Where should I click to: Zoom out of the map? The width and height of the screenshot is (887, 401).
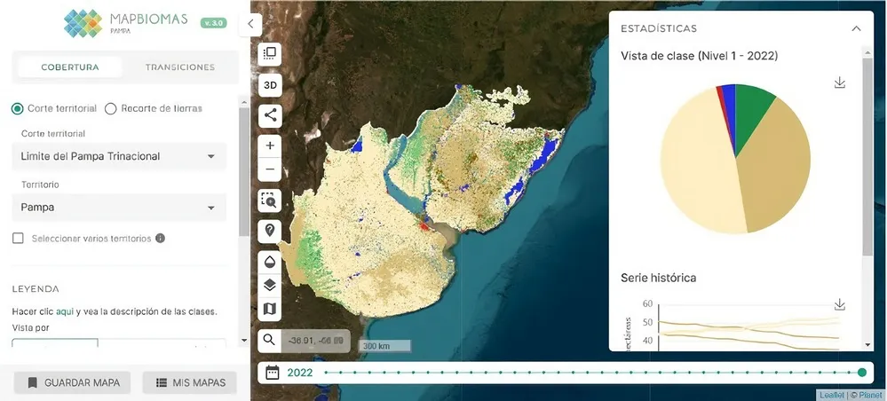(270, 169)
